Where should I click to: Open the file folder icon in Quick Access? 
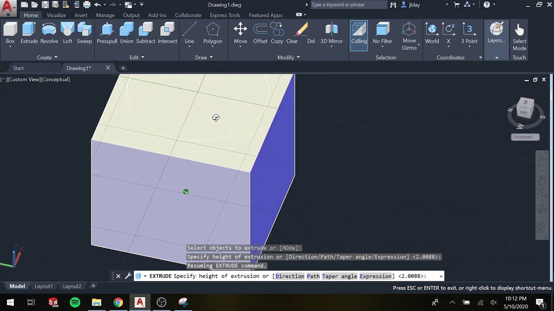pyautogui.click(x=35, y=5)
